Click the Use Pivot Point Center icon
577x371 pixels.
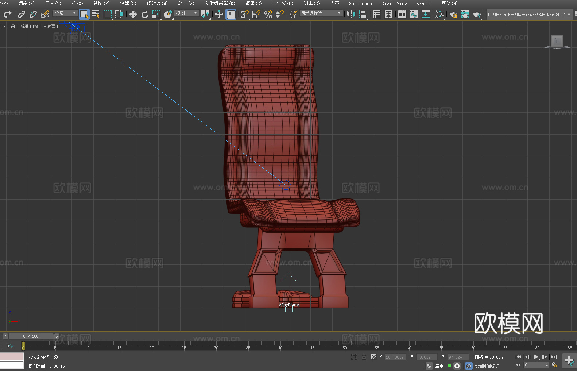pos(205,14)
